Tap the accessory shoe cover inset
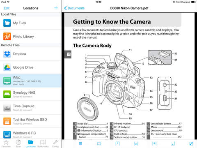The image size is (197, 148). [x=160, y=58]
